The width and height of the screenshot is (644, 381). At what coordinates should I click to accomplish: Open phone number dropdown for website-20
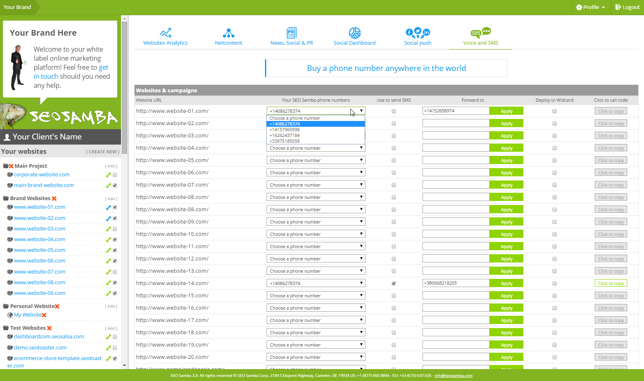pos(316,357)
